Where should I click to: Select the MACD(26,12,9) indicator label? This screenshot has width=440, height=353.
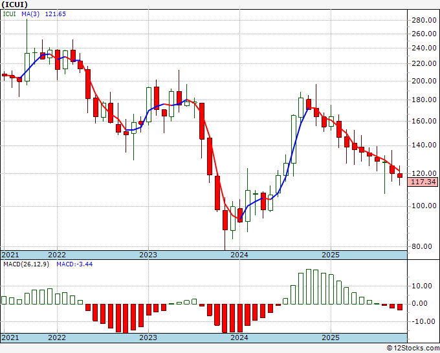[x=26, y=265]
